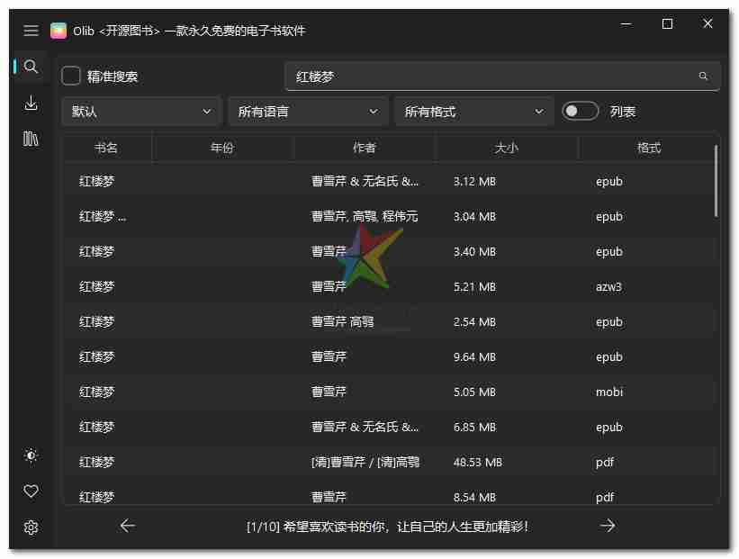The image size is (739, 559).
Task: Click the magnifier icon in search box
Action: click(x=703, y=77)
